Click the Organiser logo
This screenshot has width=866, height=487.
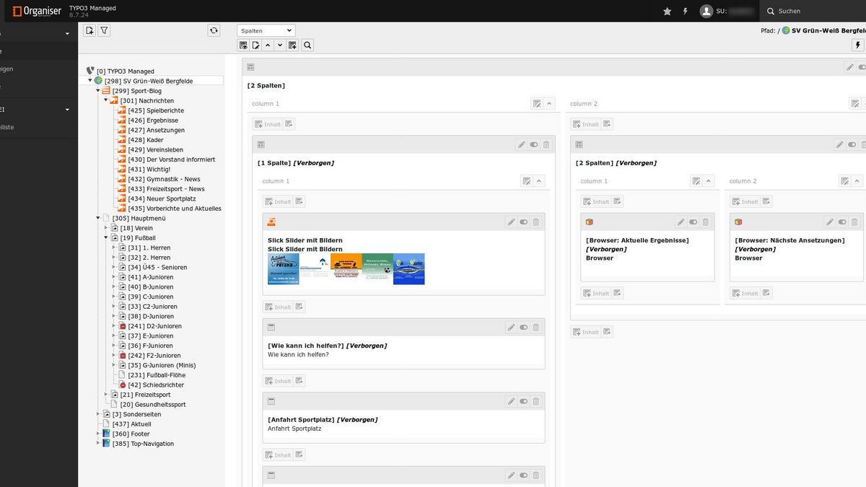(x=38, y=11)
